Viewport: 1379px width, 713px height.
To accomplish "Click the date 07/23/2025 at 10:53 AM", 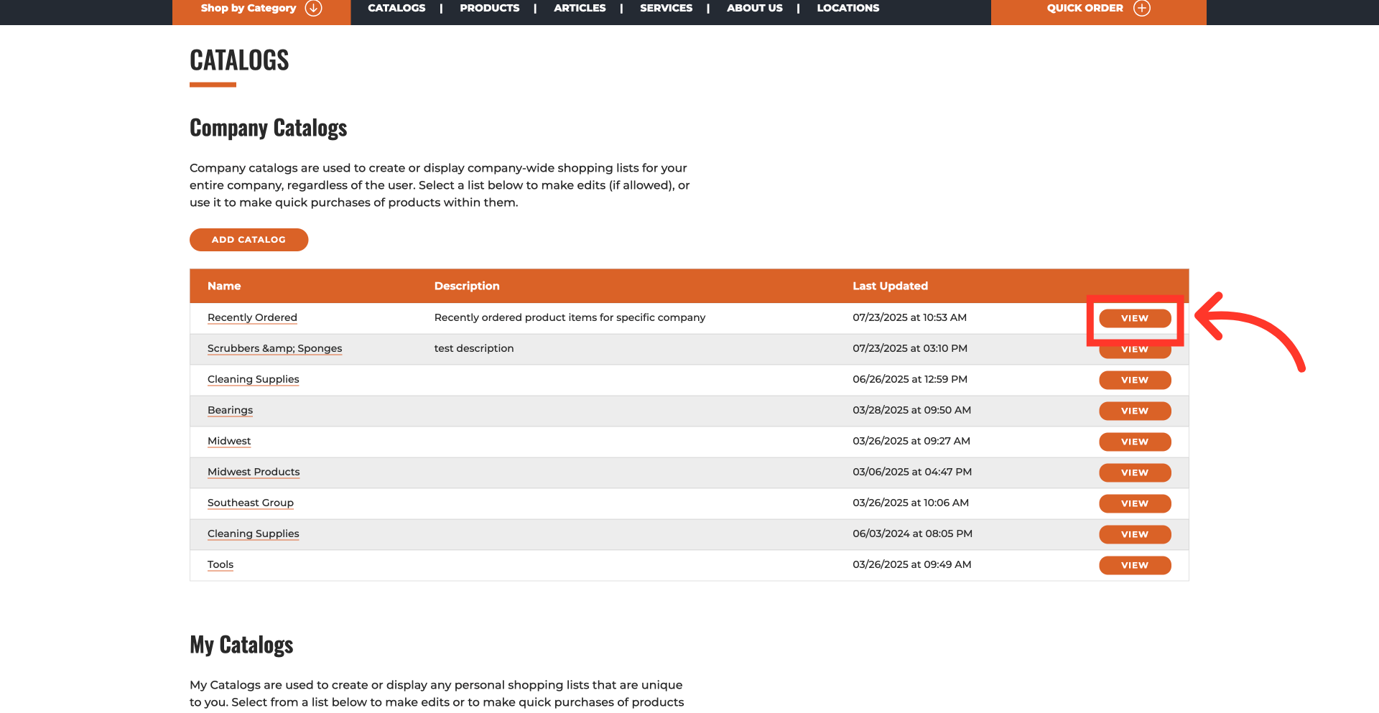I will click(x=910, y=317).
